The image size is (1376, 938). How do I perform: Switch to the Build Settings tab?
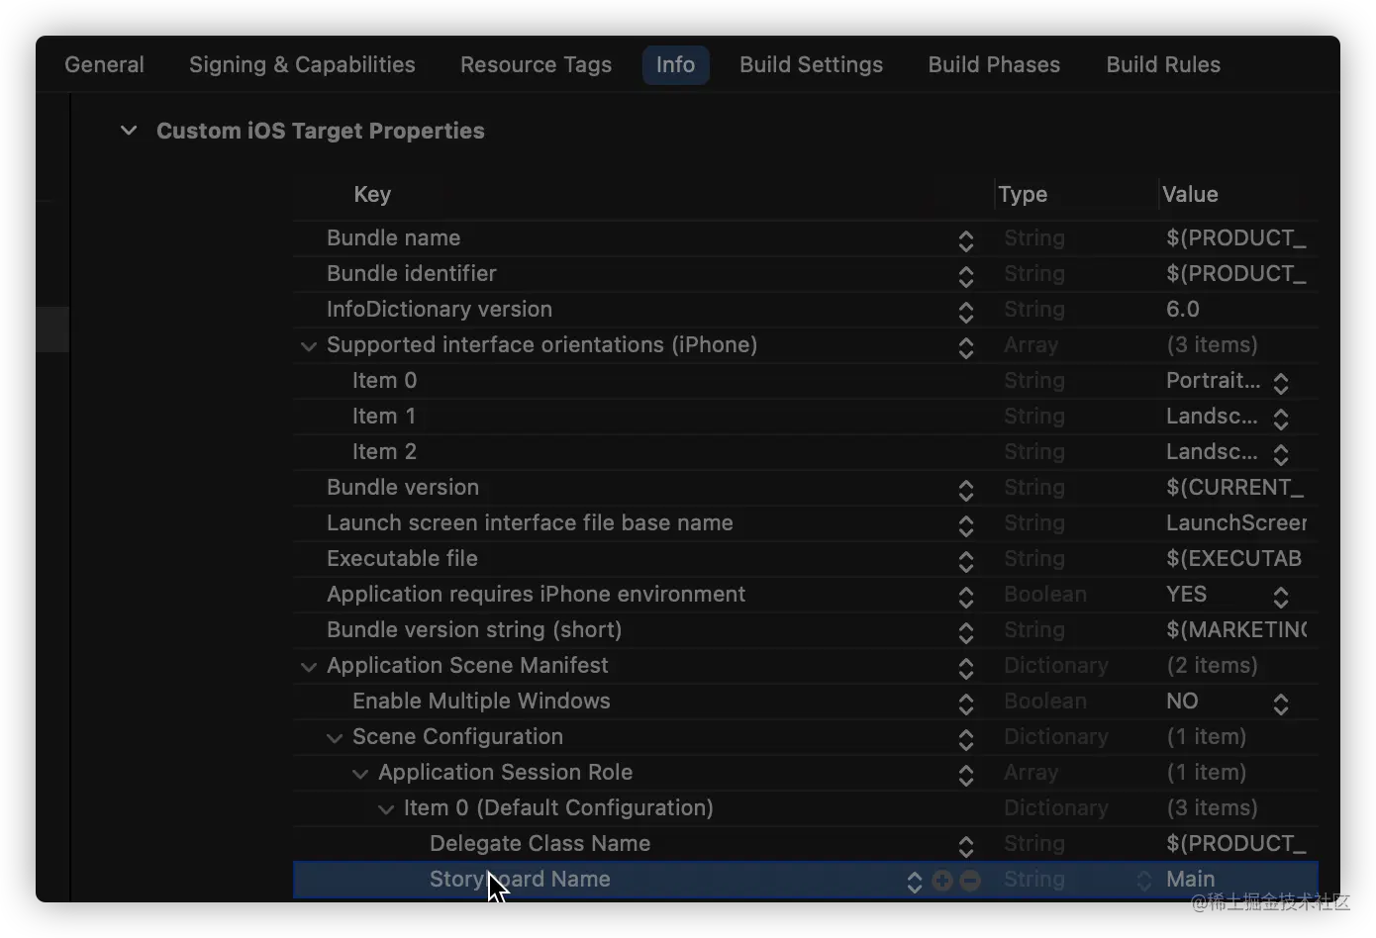coord(811,65)
